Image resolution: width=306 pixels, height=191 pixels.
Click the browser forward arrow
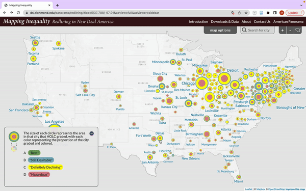(x=12, y=13)
